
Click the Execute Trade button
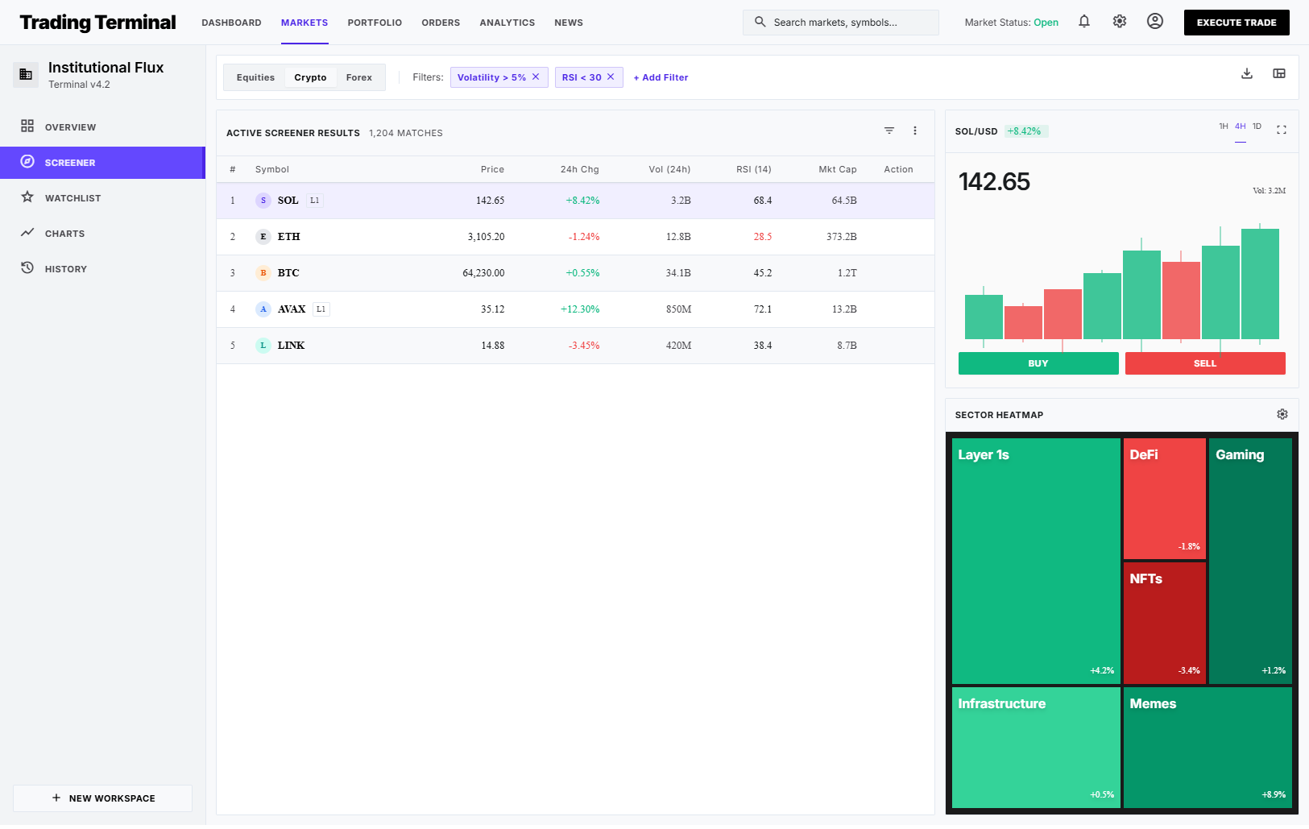pyautogui.click(x=1237, y=23)
